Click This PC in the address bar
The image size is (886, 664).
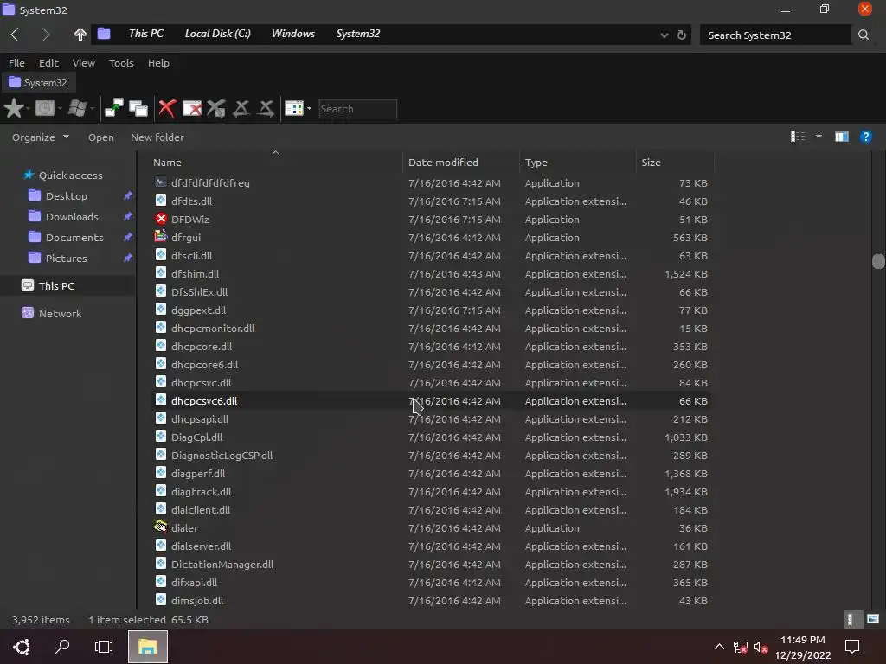point(145,34)
